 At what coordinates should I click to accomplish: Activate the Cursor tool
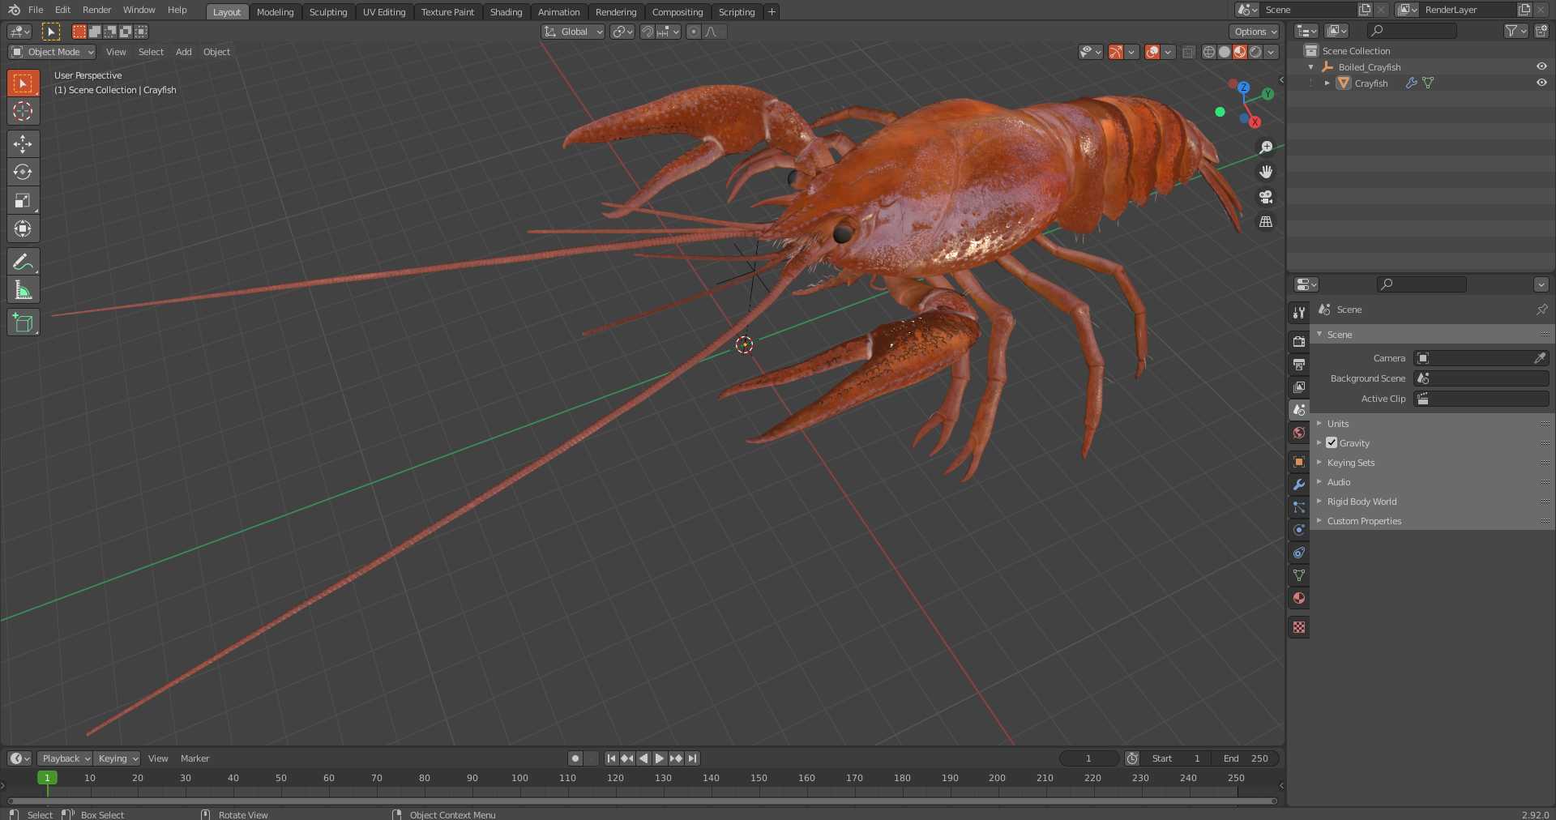[23, 111]
